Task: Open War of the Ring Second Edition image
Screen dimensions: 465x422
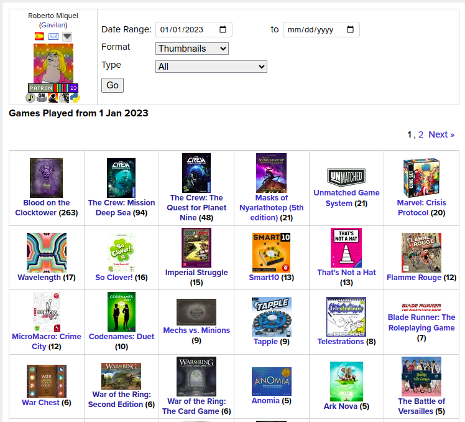Action: (x=121, y=377)
